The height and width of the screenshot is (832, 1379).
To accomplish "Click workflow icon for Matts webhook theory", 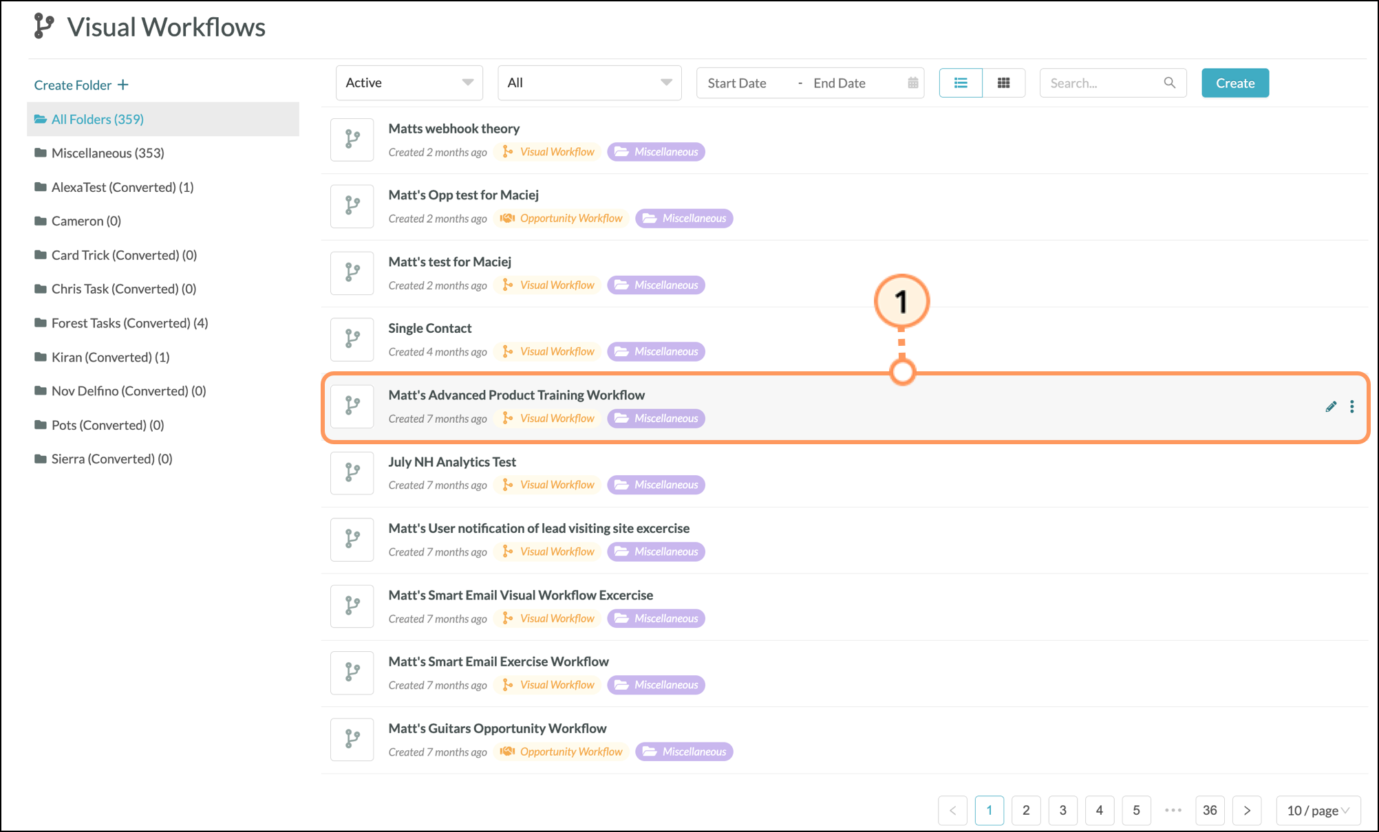I will coord(352,140).
